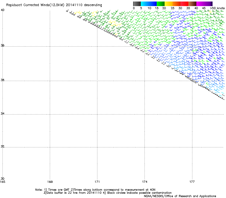Click the 'NOAA/NESDIS/Office of Research and Applications' credit
The height and width of the screenshot is (198, 226).
pos(180,196)
